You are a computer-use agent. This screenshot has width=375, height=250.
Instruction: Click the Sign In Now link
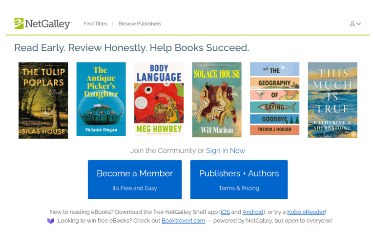click(226, 150)
